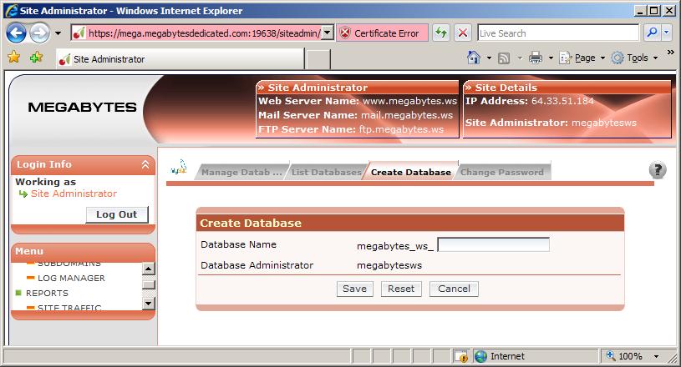The image size is (681, 367).
Task: Click the Print icon in toolbar
Action: pos(535,58)
